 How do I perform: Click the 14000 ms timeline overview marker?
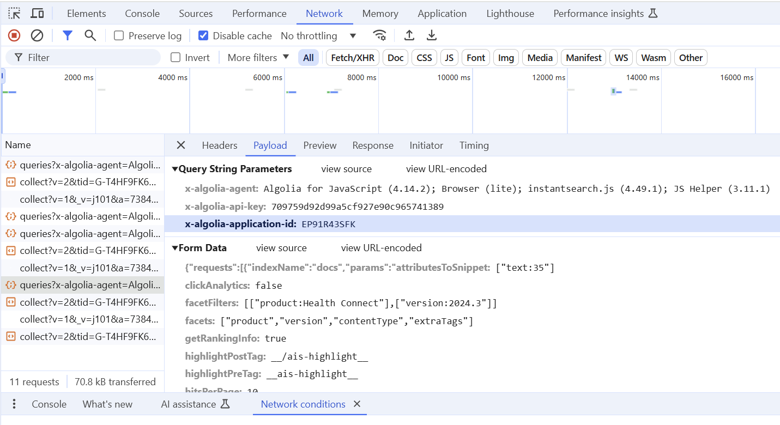(x=643, y=77)
